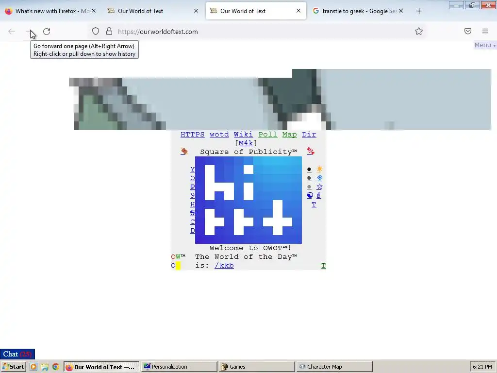
Task: Open the green Map link
Action: point(289,135)
